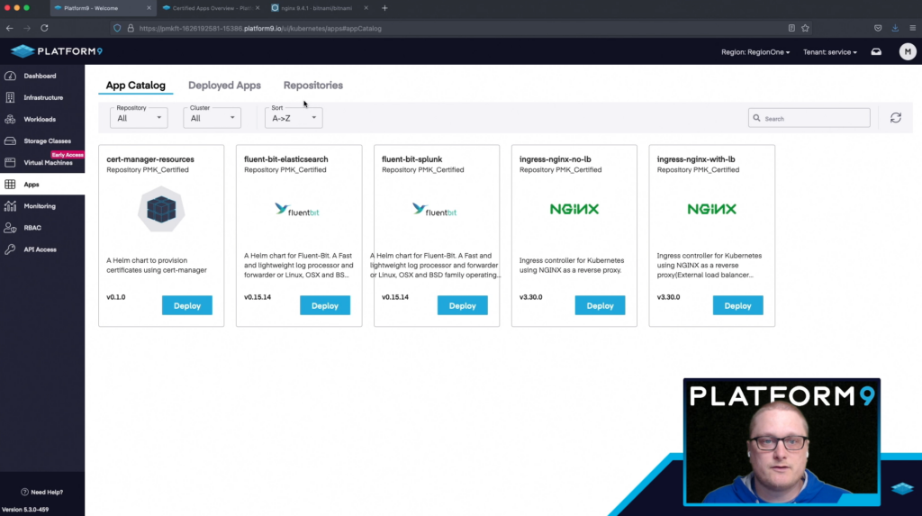Viewport: 922px width, 516px height.
Task: Open reader view icon in address bar
Action: click(791, 28)
